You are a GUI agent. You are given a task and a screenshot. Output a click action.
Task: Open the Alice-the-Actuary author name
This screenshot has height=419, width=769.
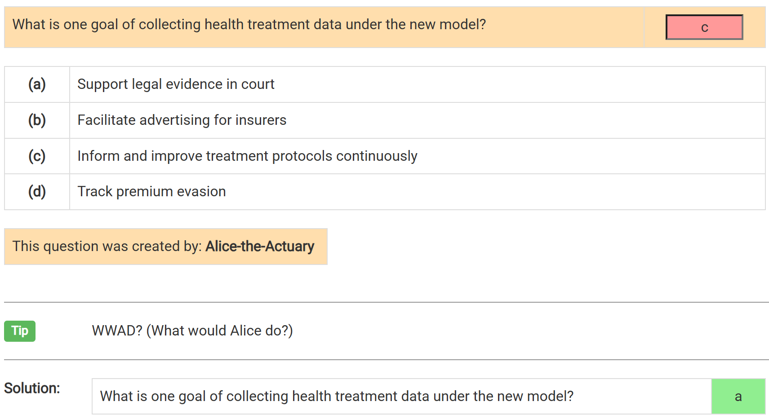260,247
